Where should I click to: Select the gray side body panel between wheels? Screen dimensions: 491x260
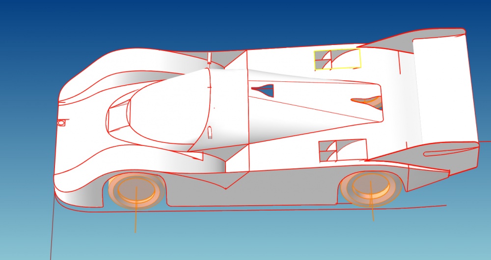click(250, 189)
